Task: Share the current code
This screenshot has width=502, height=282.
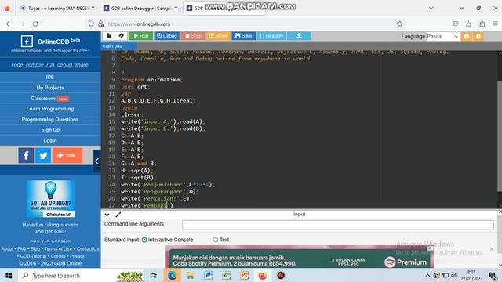Action: [218, 36]
